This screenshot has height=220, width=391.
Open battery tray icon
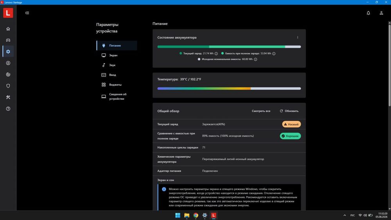(371, 215)
